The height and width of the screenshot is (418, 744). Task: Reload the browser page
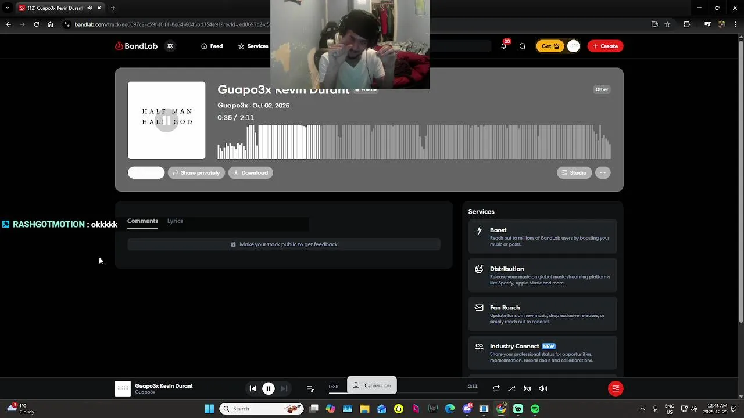pyautogui.click(x=36, y=24)
